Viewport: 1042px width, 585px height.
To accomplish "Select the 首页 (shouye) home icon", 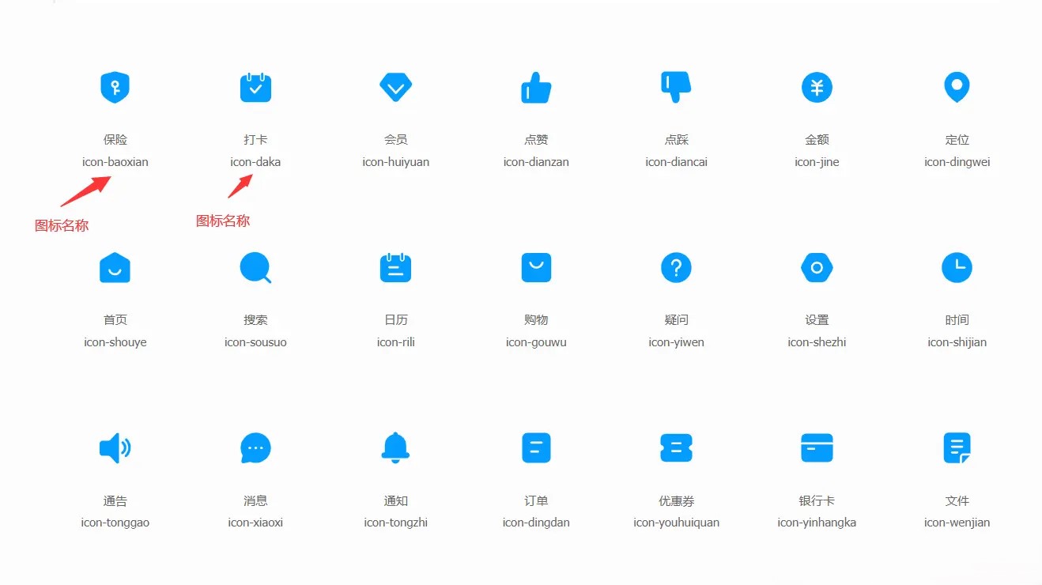I will [115, 267].
